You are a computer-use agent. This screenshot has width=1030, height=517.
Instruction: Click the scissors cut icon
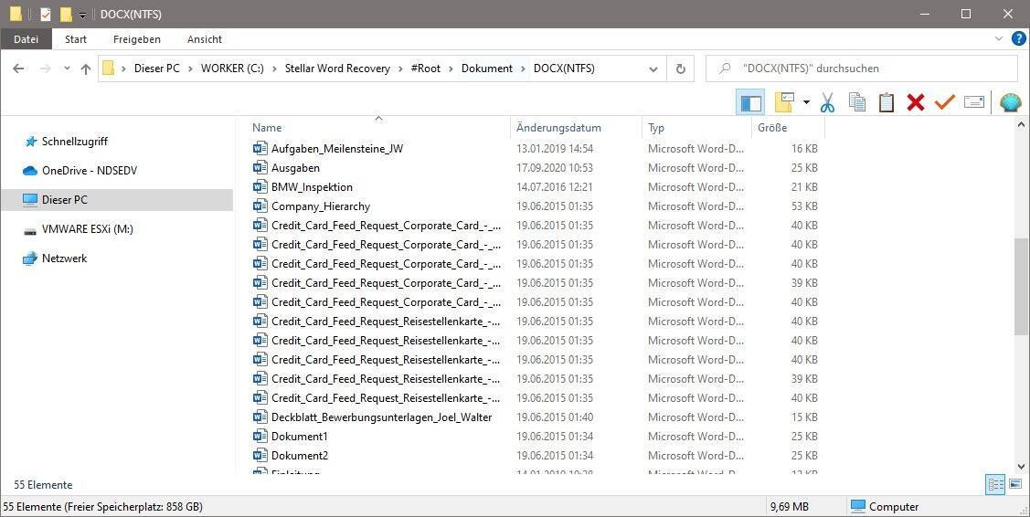pos(827,102)
